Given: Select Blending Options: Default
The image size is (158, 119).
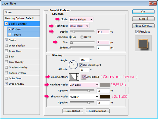Looking at the screenshot, I should 19,18.
